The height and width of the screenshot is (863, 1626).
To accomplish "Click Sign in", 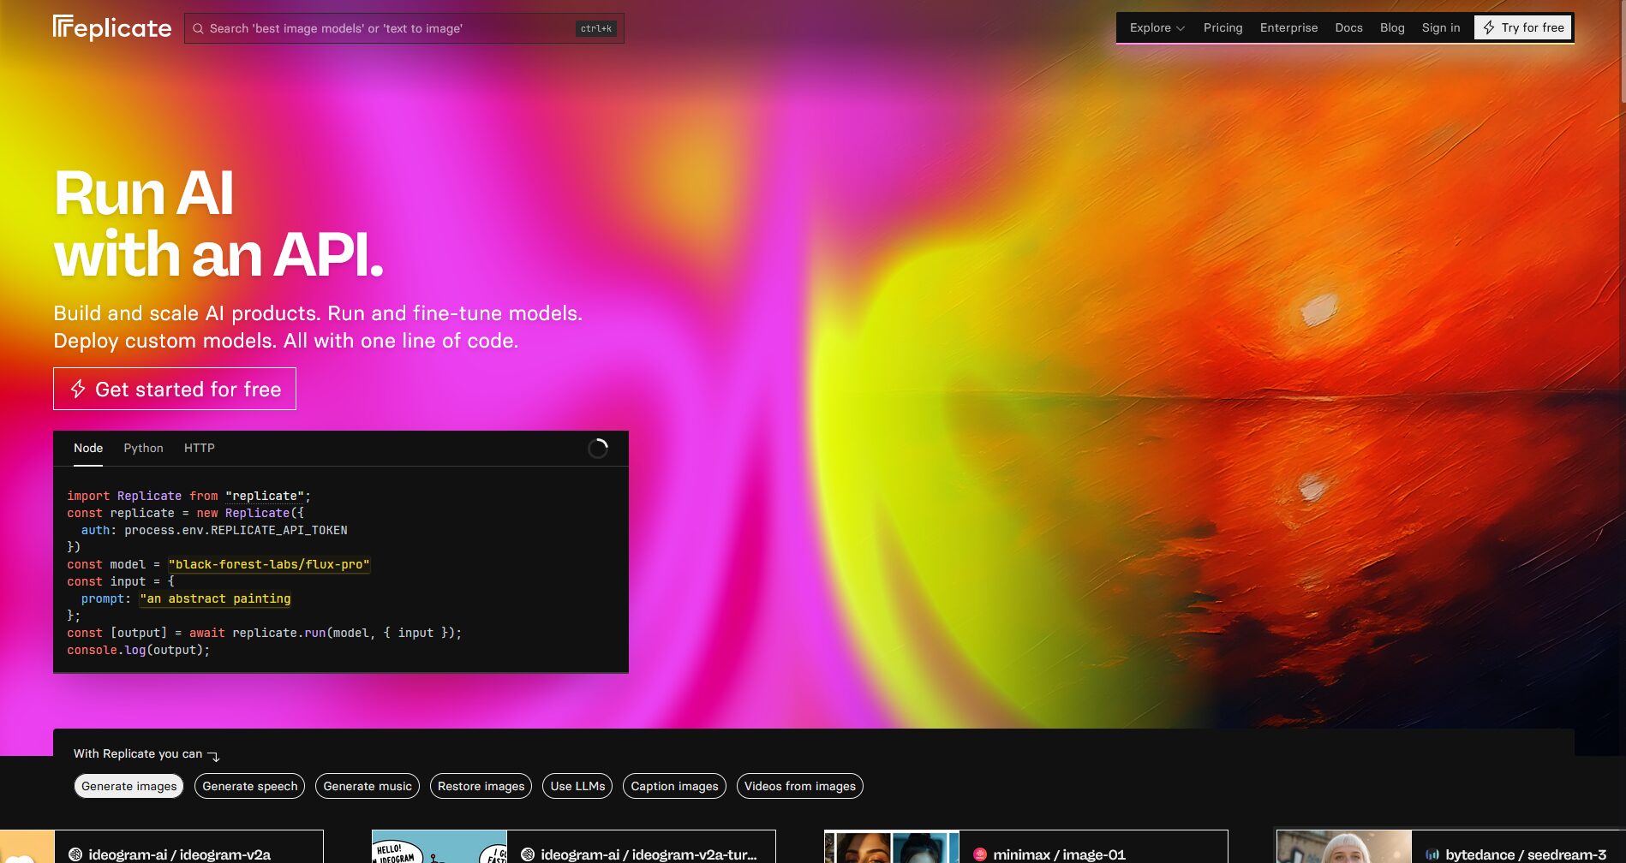I will tap(1441, 27).
